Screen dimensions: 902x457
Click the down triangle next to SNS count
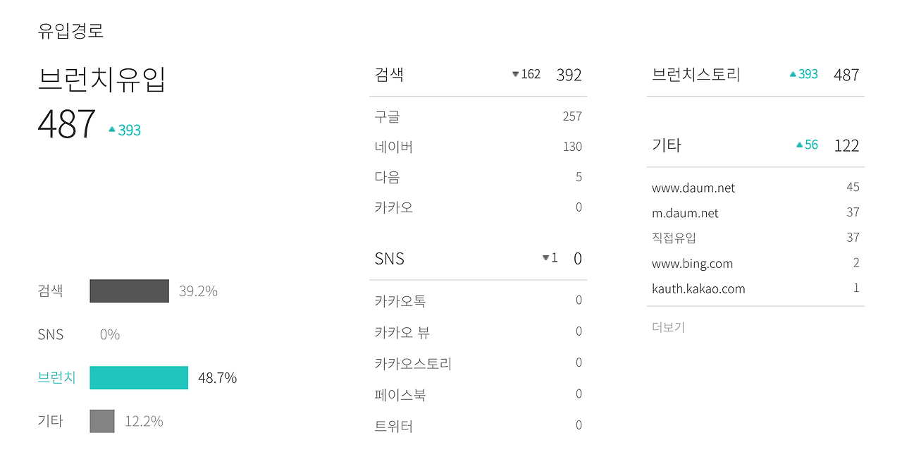pos(545,258)
